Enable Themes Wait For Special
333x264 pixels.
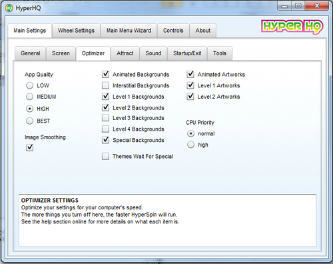(x=105, y=157)
